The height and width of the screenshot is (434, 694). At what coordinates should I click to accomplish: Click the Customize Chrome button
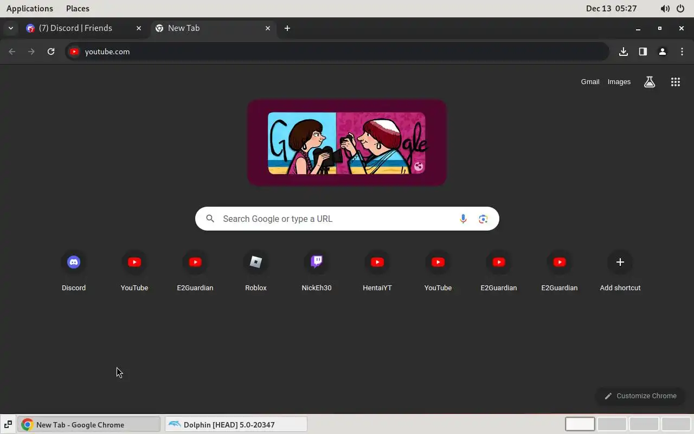[x=640, y=396]
